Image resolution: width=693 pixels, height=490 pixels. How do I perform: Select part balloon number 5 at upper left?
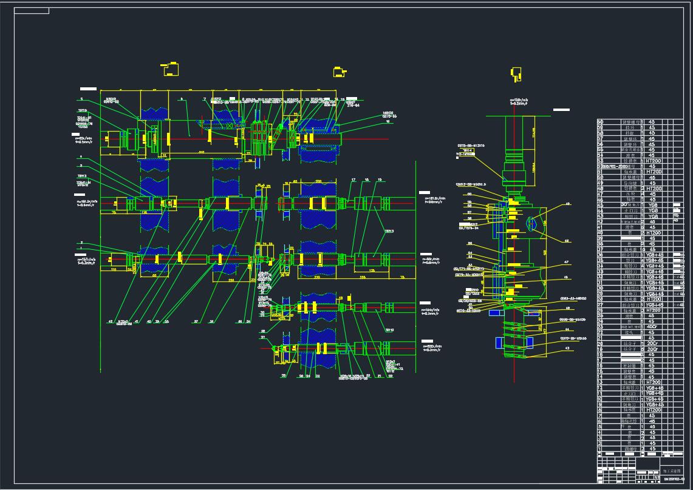[x=81, y=98]
